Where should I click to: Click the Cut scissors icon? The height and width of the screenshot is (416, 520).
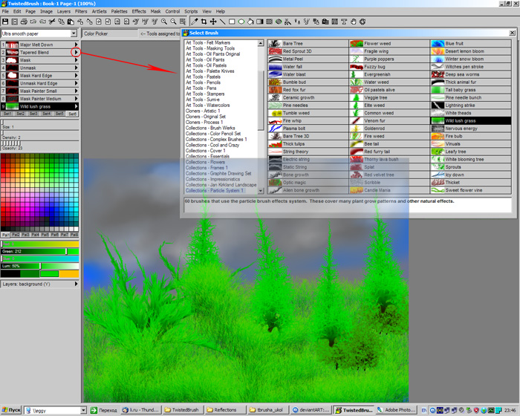point(52,22)
